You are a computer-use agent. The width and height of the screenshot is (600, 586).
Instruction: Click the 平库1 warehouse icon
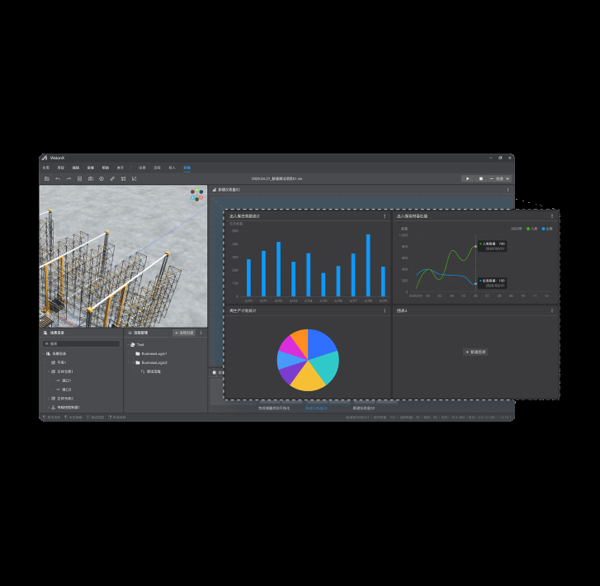(x=53, y=362)
